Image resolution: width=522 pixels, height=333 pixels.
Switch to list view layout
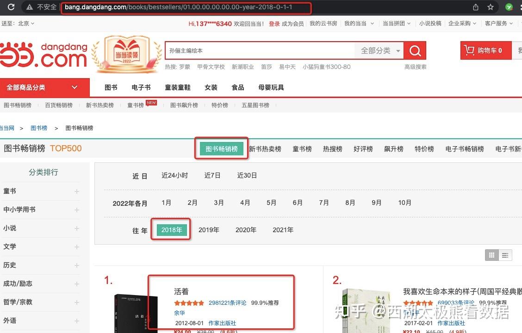point(505,255)
